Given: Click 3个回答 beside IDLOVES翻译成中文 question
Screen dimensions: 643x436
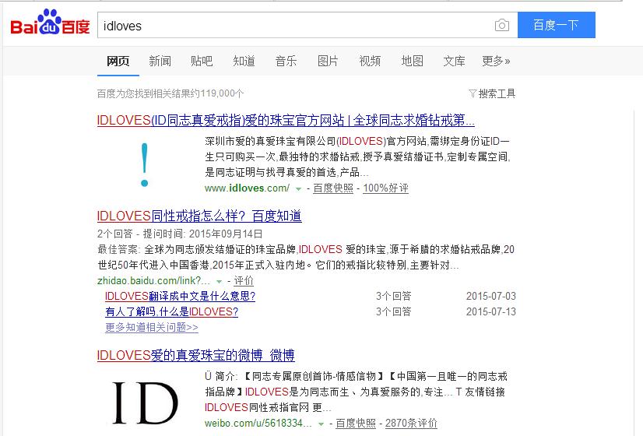Looking at the screenshot, I should [x=394, y=296].
